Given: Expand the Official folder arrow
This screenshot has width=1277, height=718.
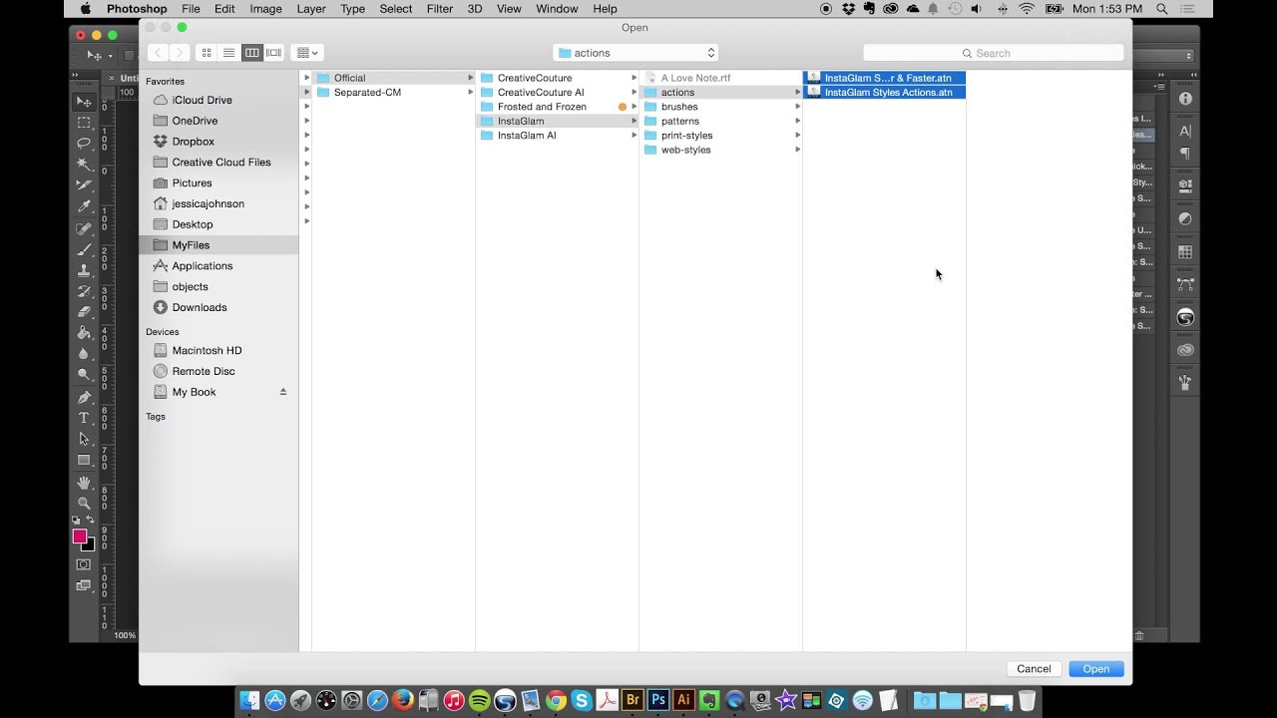Looking at the screenshot, I should pos(471,78).
